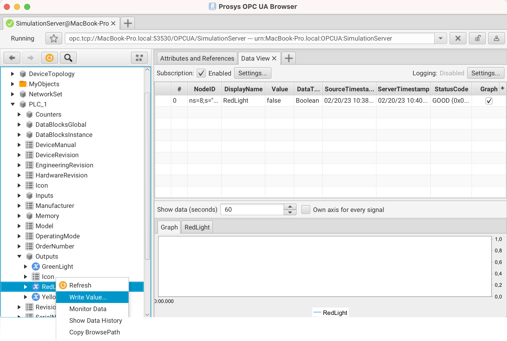Increase show data seconds stepper
This screenshot has width=507, height=341.
[290, 207]
